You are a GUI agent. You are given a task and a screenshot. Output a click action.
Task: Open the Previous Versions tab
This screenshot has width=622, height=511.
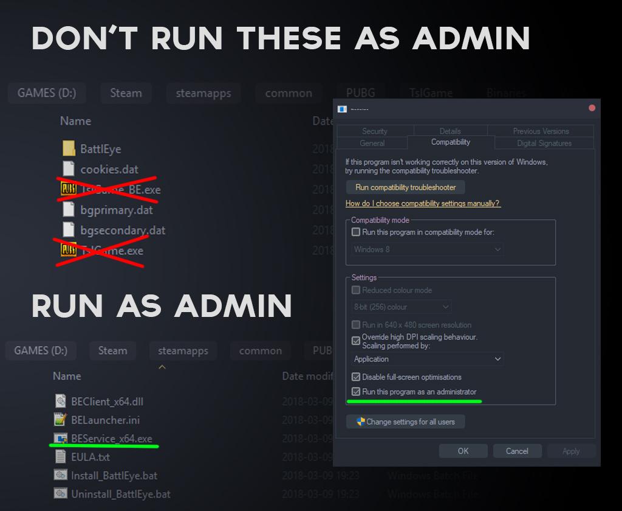point(540,131)
